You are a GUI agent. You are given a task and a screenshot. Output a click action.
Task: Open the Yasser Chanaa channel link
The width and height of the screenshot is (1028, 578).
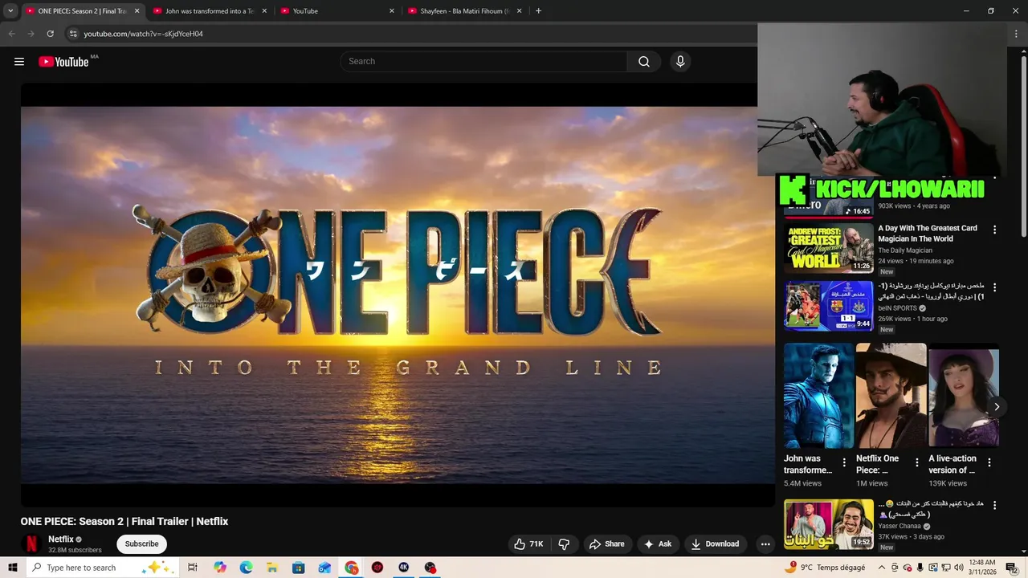click(x=899, y=527)
